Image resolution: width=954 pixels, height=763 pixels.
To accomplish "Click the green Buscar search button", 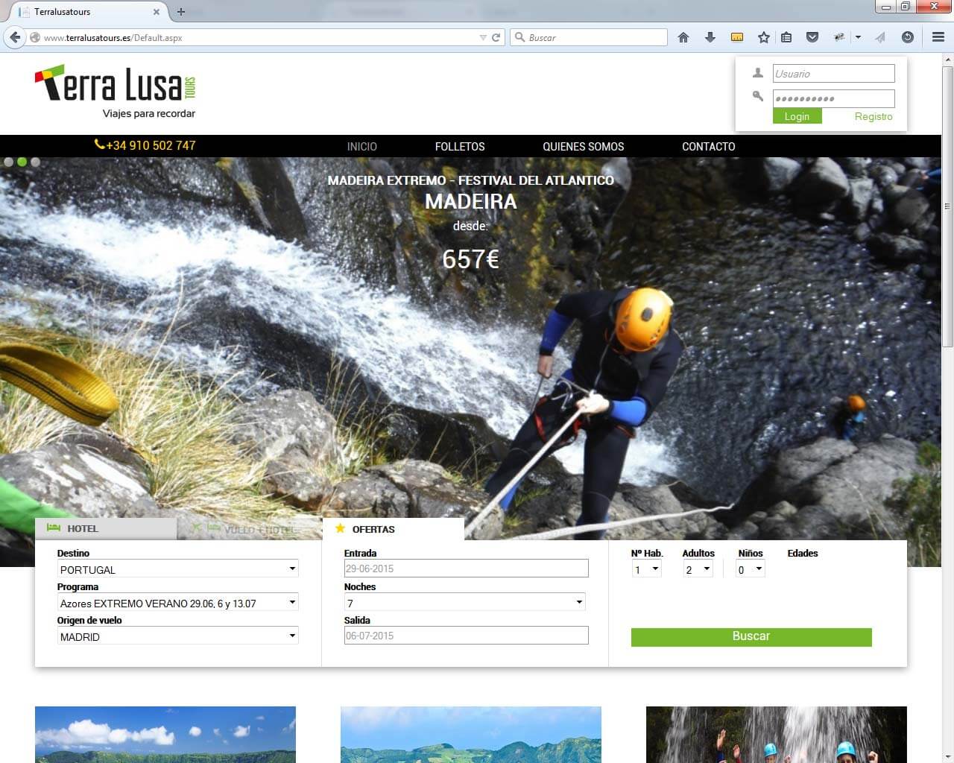I will 751,636.
